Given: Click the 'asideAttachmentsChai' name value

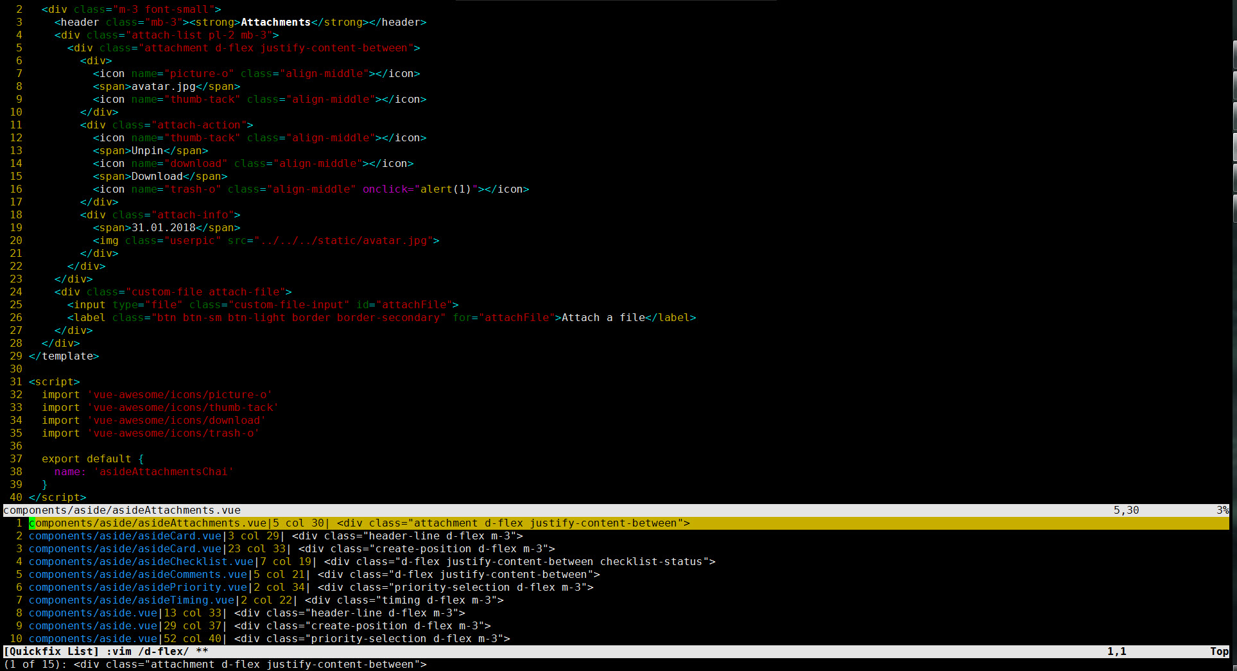Looking at the screenshot, I should (164, 472).
